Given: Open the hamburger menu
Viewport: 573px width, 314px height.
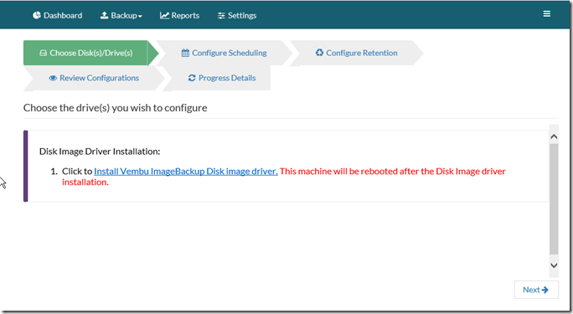Looking at the screenshot, I should (x=547, y=14).
